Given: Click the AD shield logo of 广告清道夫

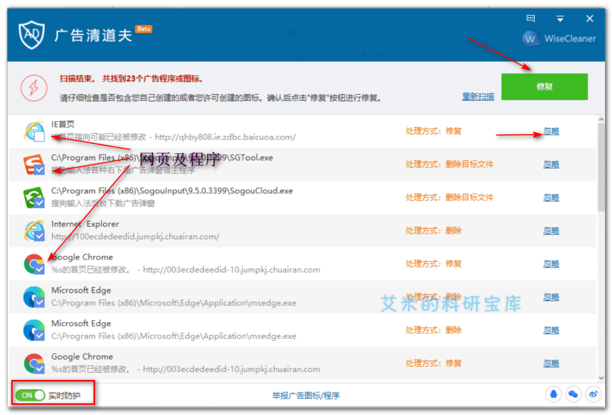Looking at the screenshot, I should (32, 35).
